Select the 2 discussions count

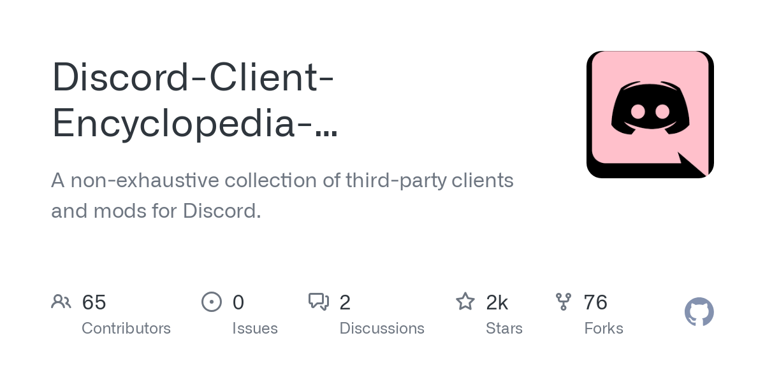(346, 302)
